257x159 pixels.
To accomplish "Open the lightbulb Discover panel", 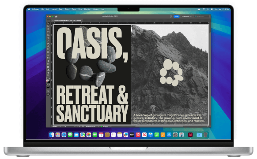I will click(x=171, y=16).
